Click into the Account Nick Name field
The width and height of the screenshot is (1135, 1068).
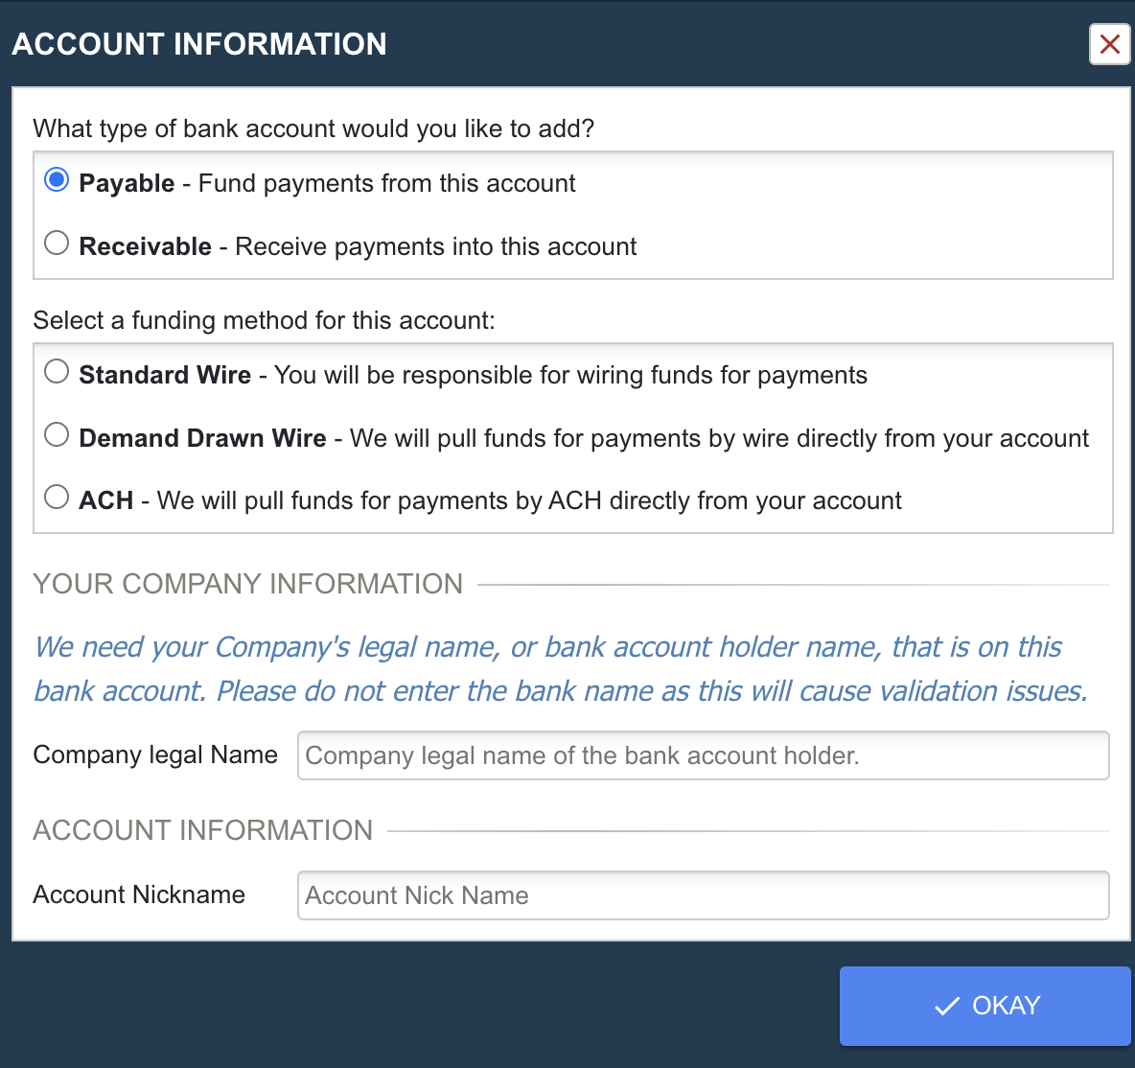703,895
